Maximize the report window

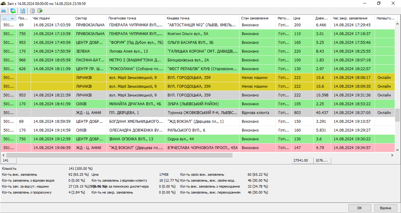[379, 3]
